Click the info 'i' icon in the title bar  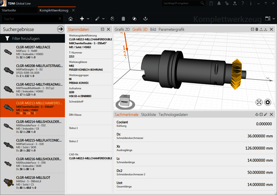click(x=251, y=3)
